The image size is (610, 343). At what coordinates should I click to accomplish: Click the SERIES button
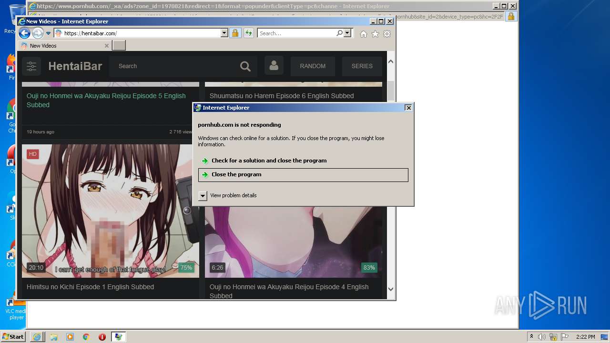(x=362, y=66)
